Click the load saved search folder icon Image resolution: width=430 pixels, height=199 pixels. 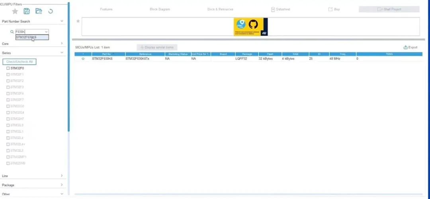point(39,11)
